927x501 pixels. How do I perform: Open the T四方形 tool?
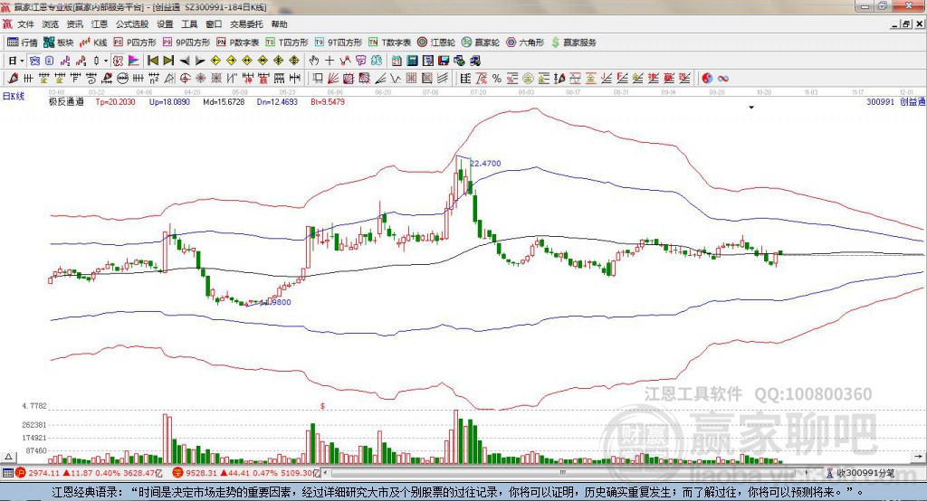pos(287,43)
